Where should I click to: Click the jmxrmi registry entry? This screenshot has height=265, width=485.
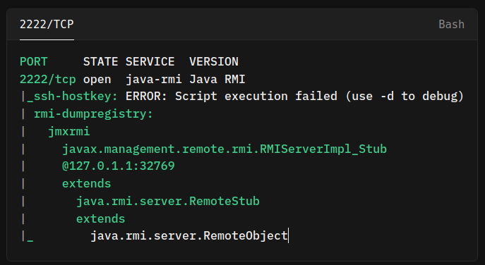[x=69, y=131]
